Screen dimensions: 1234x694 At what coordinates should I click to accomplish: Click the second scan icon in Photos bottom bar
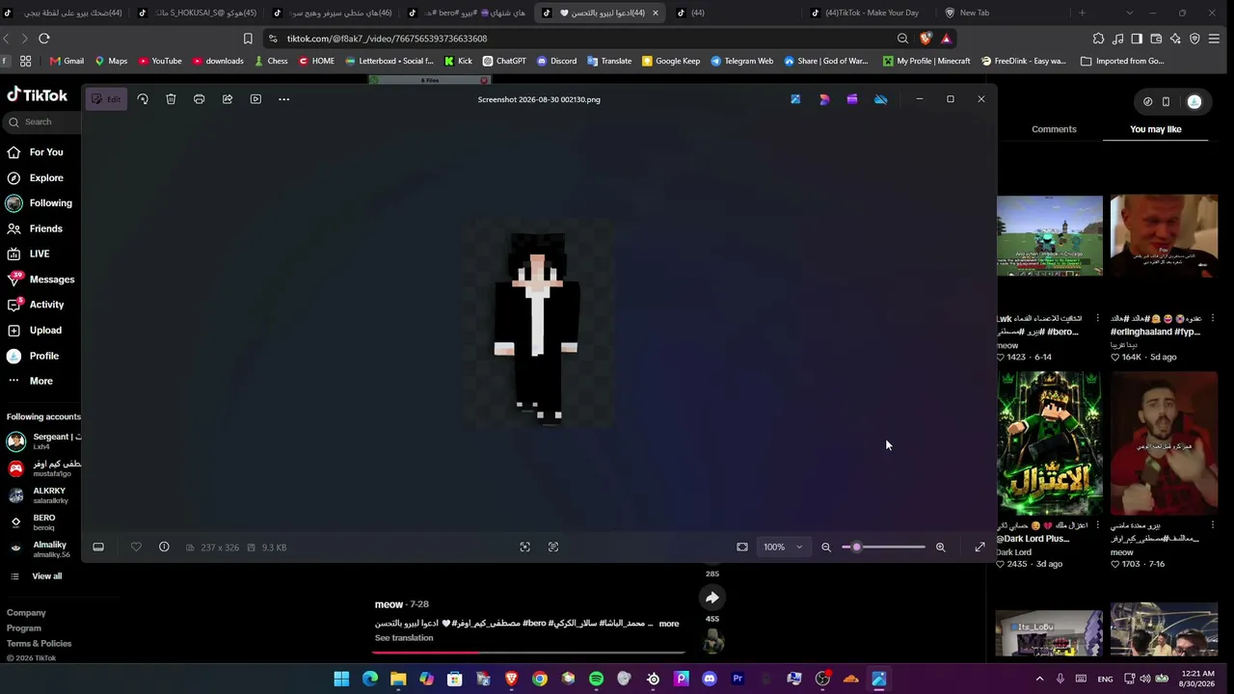click(553, 547)
